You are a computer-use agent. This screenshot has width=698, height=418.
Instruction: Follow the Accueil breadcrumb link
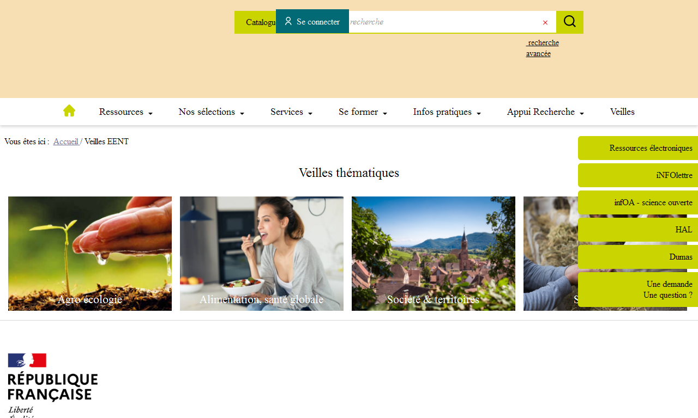point(66,142)
